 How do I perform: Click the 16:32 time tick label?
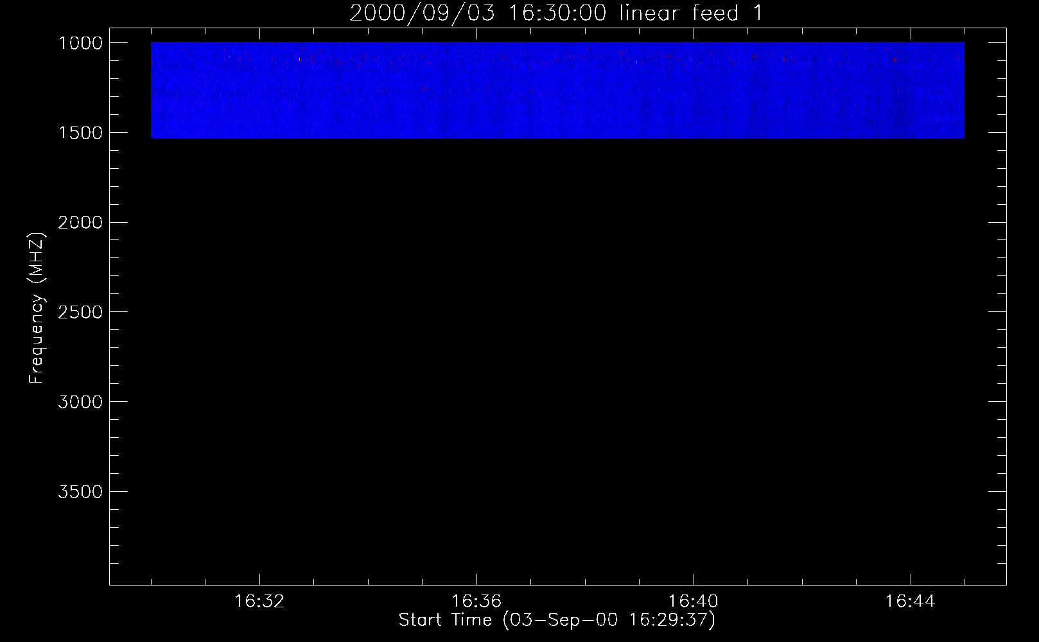click(x=259, y=602)
